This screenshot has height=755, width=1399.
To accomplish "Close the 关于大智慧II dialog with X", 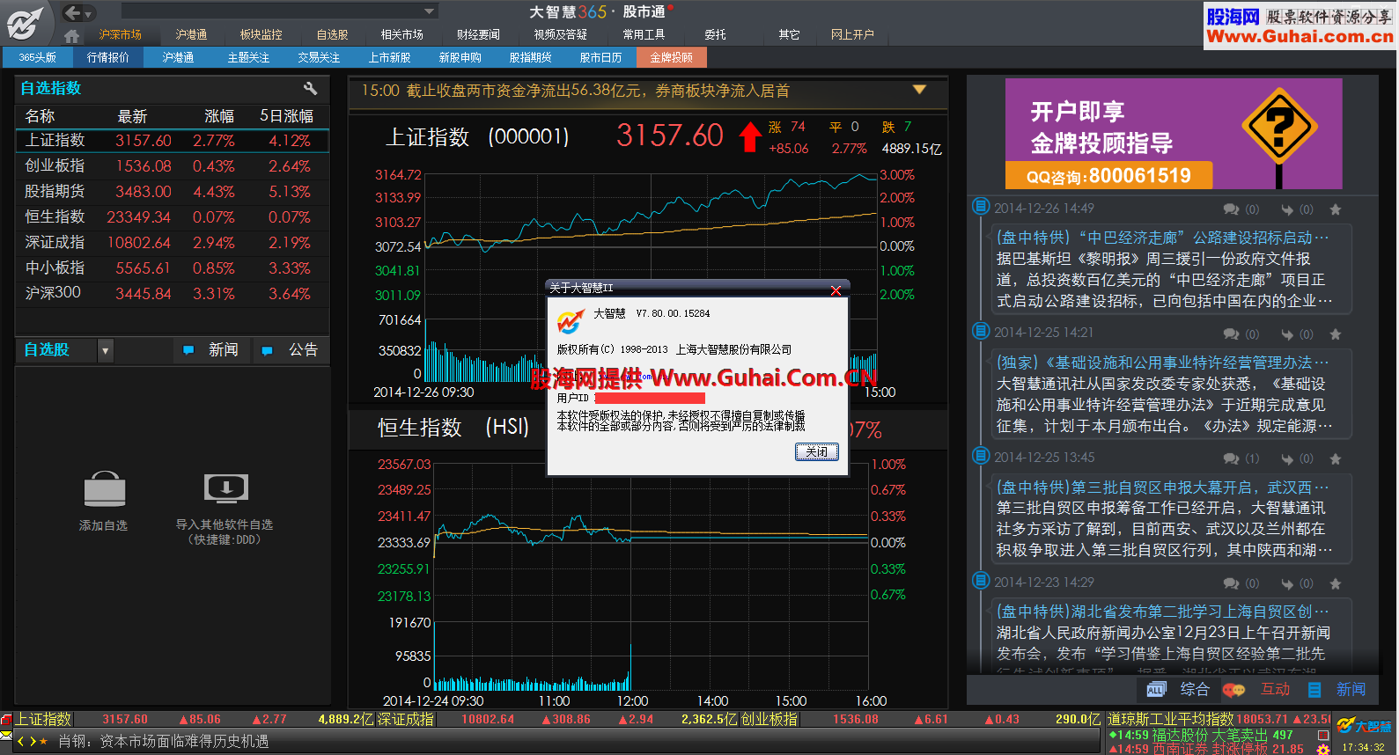I will click(836, 289).
